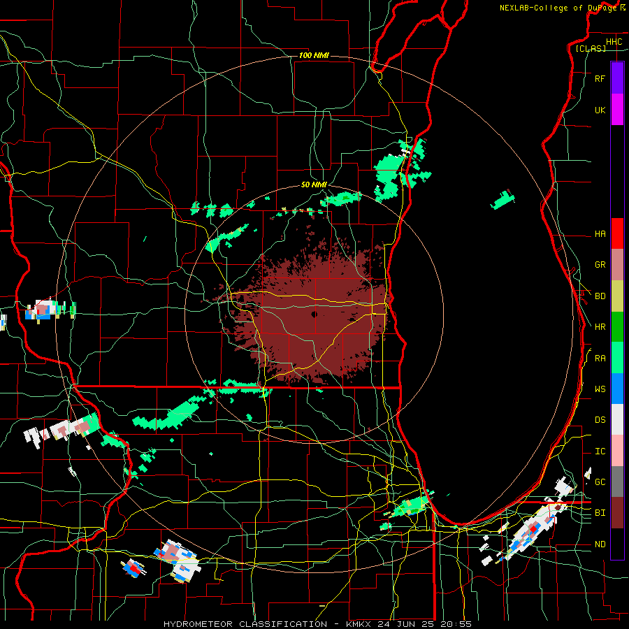Click the HA red legend swatch
Screen dimensions: 629x629
(617, 233)
